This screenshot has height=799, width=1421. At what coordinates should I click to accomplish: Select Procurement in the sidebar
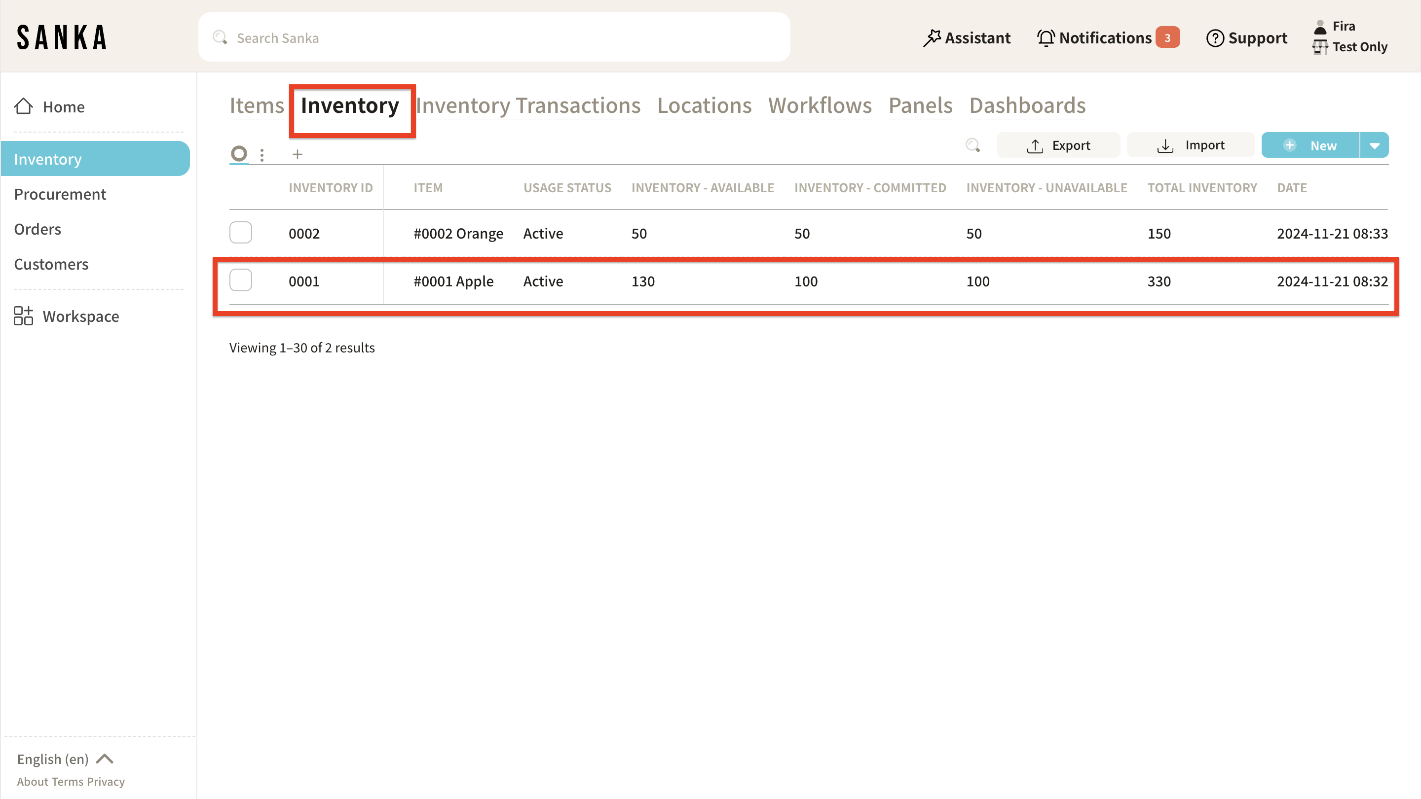[60, 194]
